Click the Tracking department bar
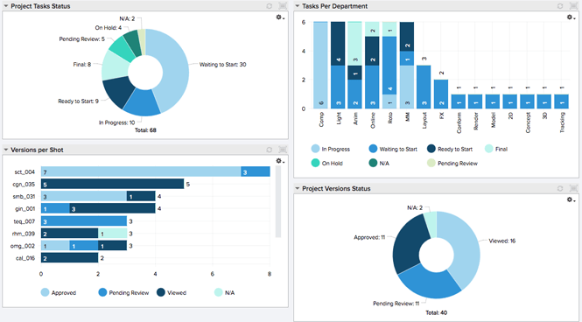Image resolution: width=582 pixels, height=322 pixels. pos(561,101)
